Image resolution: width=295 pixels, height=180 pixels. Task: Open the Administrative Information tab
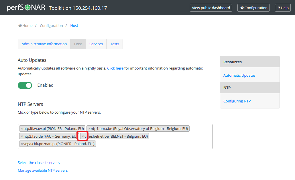[x=44, y=44]
